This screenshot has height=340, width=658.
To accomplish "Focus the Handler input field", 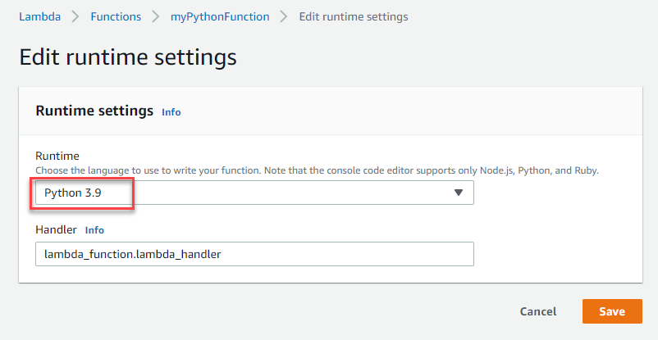I will click(254, 254).
